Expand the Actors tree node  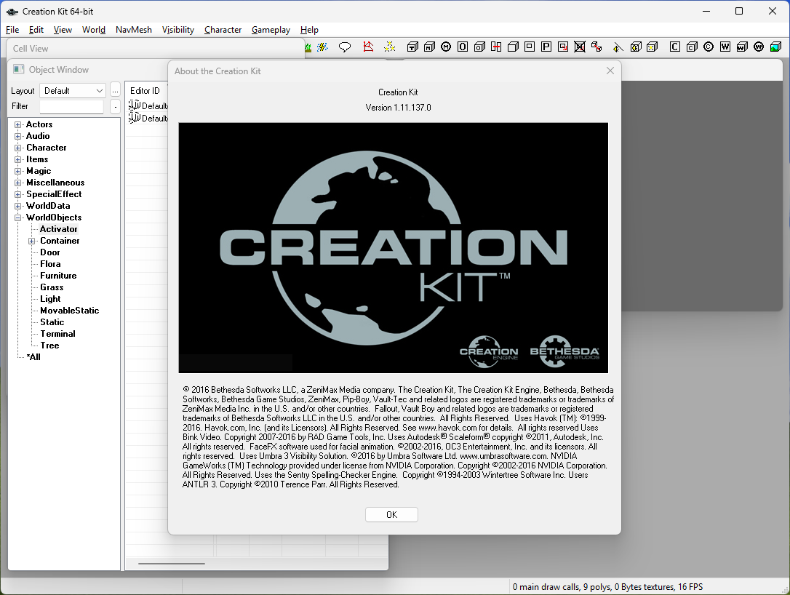[18, 124]
